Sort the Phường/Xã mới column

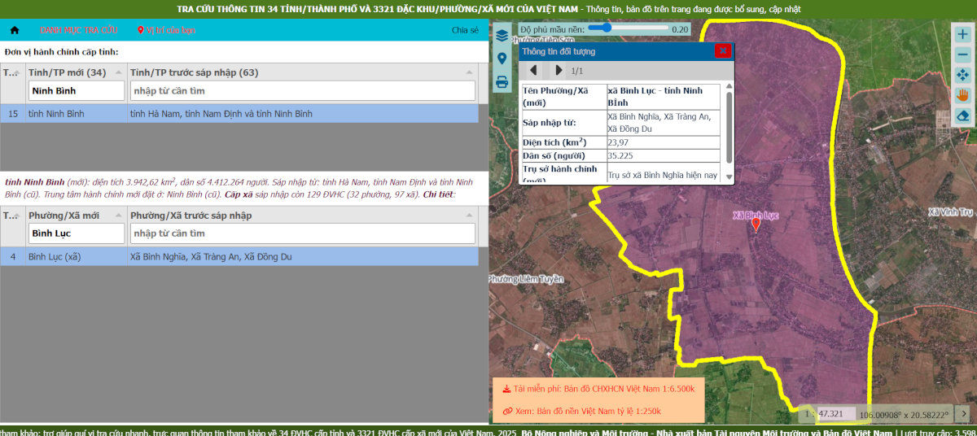tap(119, 216)
